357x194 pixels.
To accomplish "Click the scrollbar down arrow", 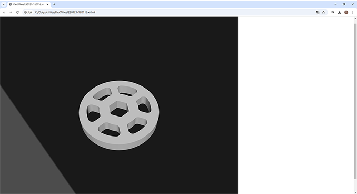I will (x=355, y=193).
